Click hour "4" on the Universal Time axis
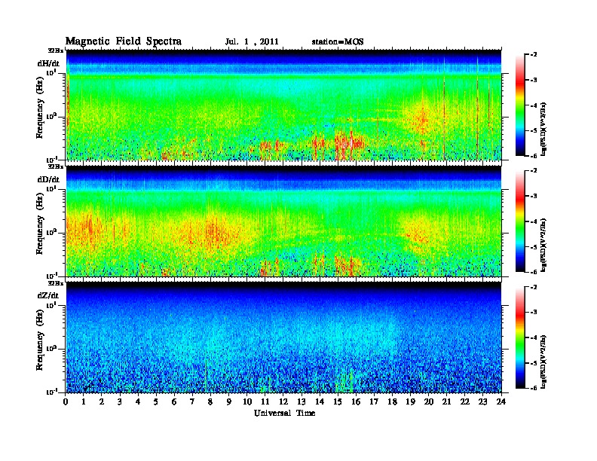The height and width of the screenshot is (461, 597). coord(138,401)
